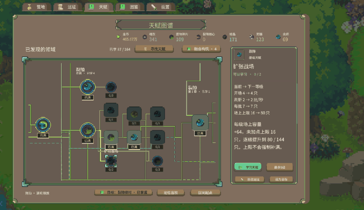This screenshot has height=210, width=364.
Task: Click the 前往远征 button
Action: coord(250,179)
